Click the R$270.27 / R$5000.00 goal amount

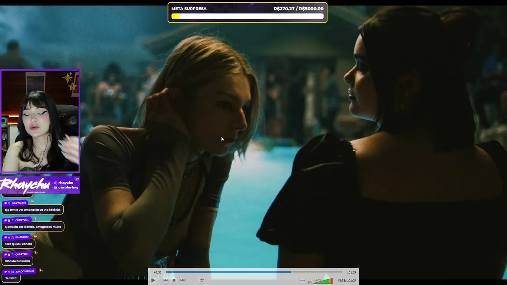point(299,9)
